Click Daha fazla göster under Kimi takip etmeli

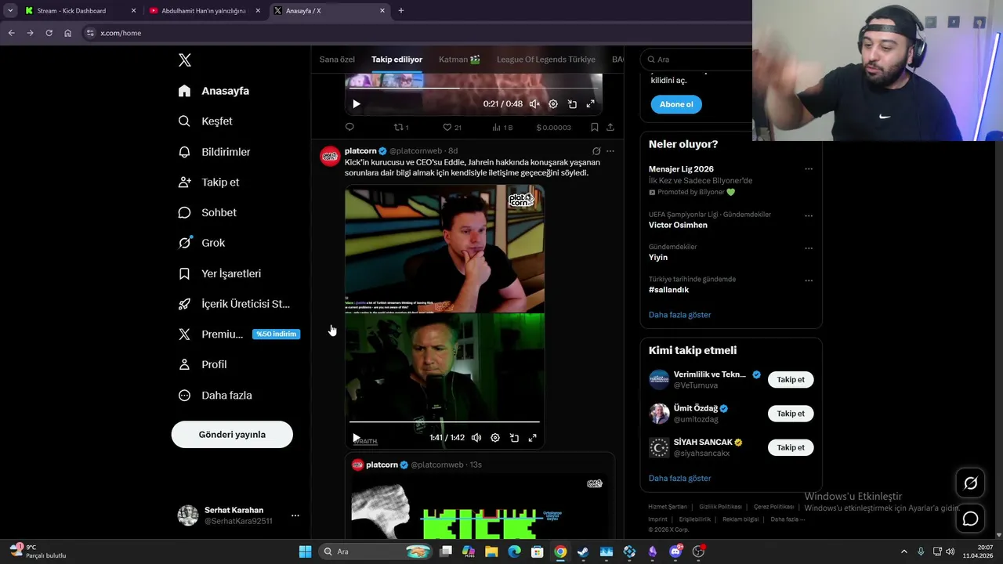coord(679,479)
